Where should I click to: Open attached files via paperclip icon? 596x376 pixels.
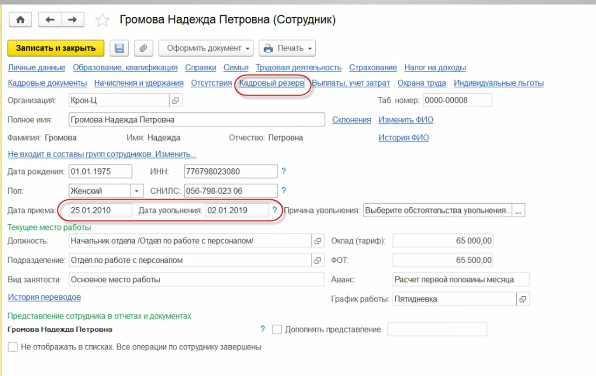(144, 48)
